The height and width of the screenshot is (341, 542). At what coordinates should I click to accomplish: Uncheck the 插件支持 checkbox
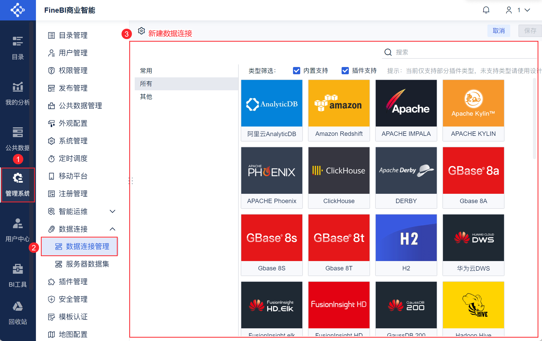(345, 70)
